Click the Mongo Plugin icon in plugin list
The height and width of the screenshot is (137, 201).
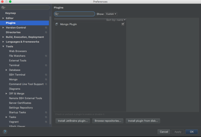(x=57, y=24)
